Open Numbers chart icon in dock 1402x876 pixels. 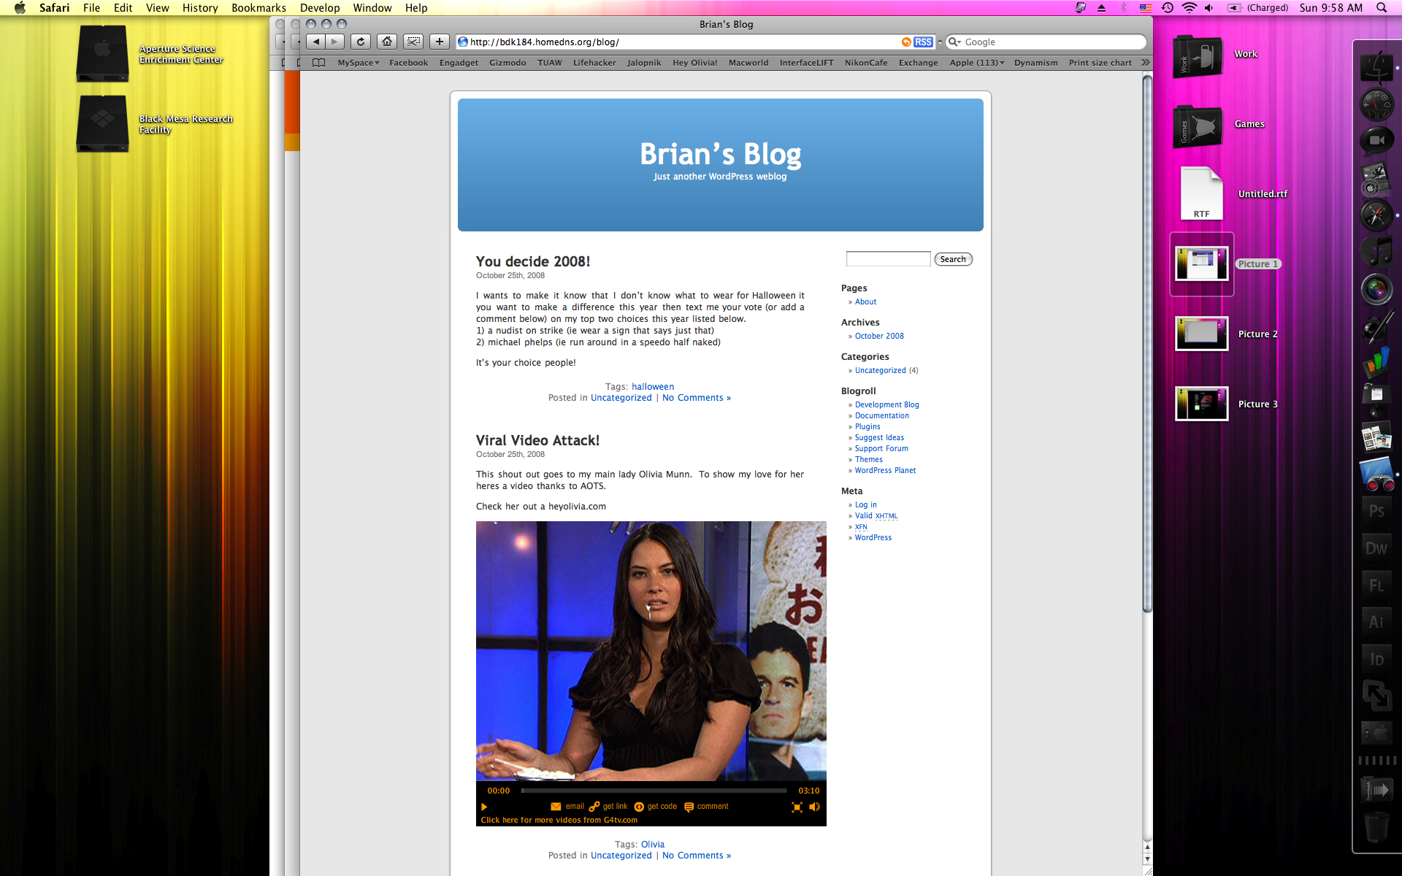tap(1376, 363)
